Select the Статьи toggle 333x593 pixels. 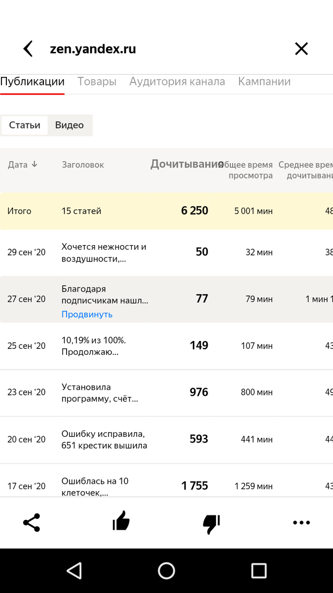coord(25,125)
